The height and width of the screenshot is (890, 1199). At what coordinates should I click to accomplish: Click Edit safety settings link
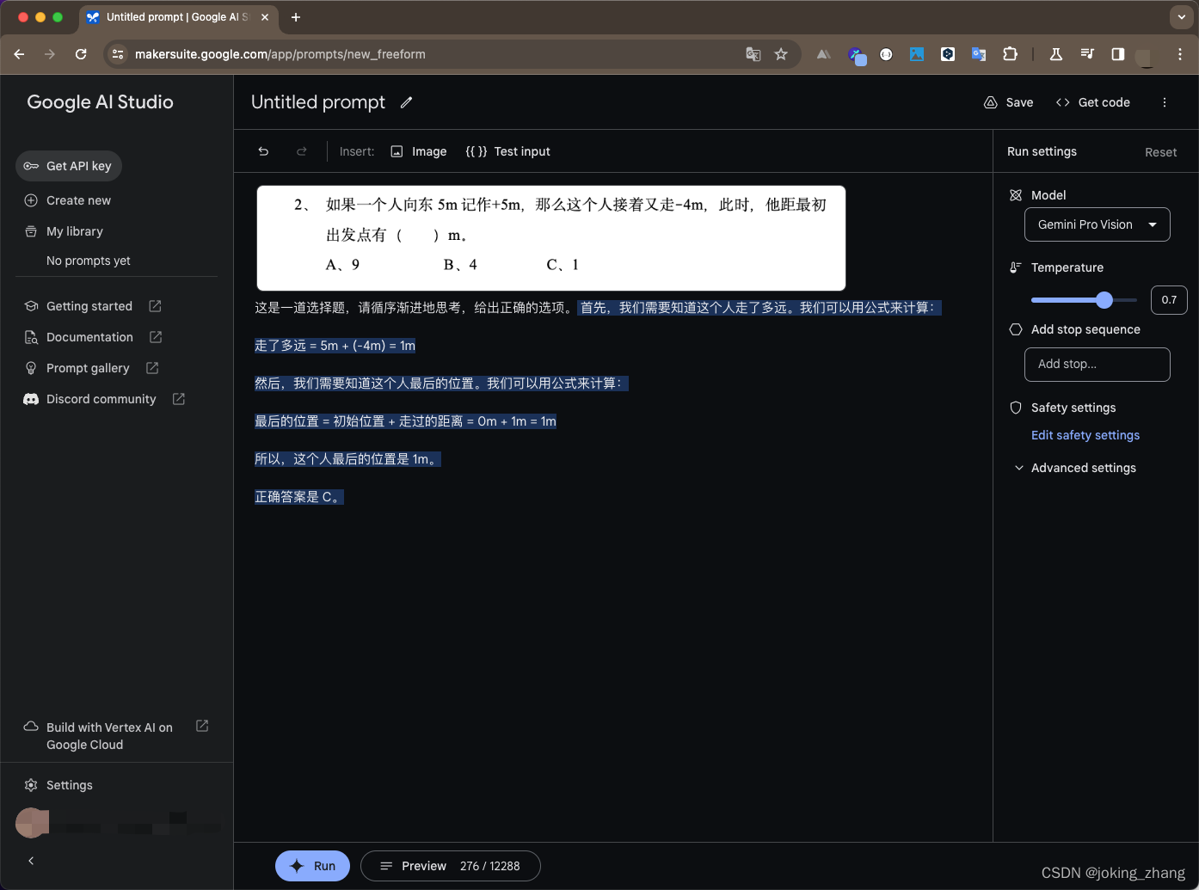[1085, 435]
